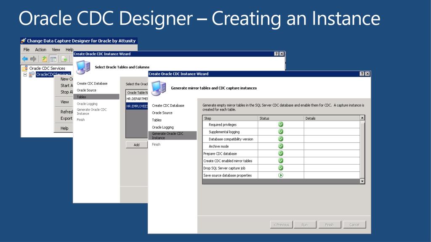The width and height of the screenshot is (431, 242).
Task: Click the Export list toolbar icon
Action: (x=64, y=59)
